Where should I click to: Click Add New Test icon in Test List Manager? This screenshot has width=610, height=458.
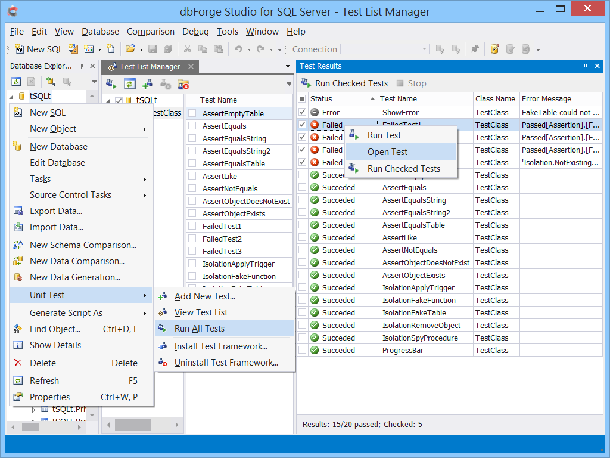click(148, 83)
